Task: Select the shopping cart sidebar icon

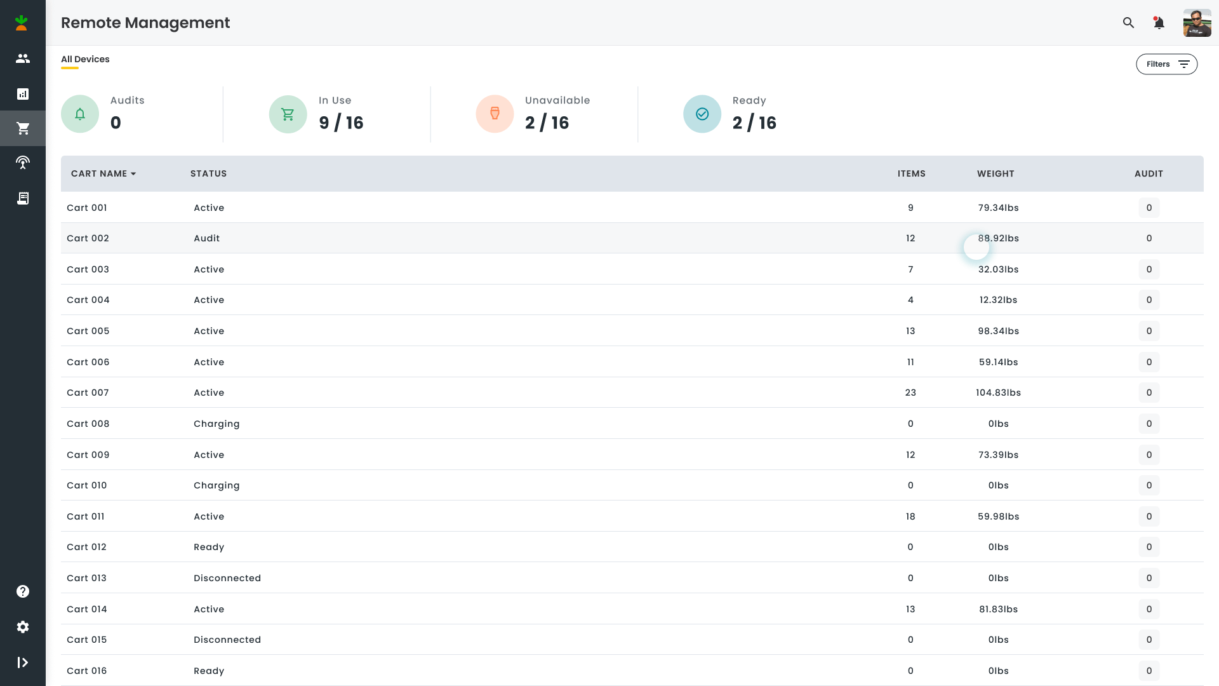Action: pos(23,128)
